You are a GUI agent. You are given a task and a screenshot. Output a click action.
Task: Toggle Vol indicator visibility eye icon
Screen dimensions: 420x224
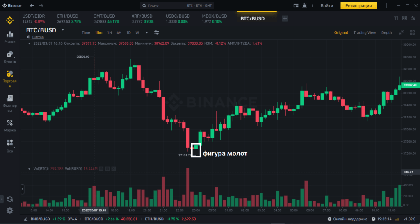point(101,169)
